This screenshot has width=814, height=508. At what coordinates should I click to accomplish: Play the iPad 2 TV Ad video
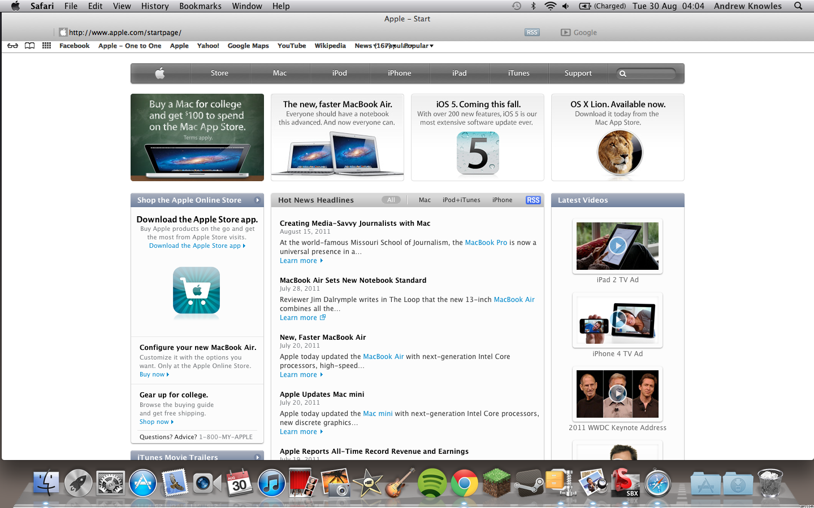point(617,246)
